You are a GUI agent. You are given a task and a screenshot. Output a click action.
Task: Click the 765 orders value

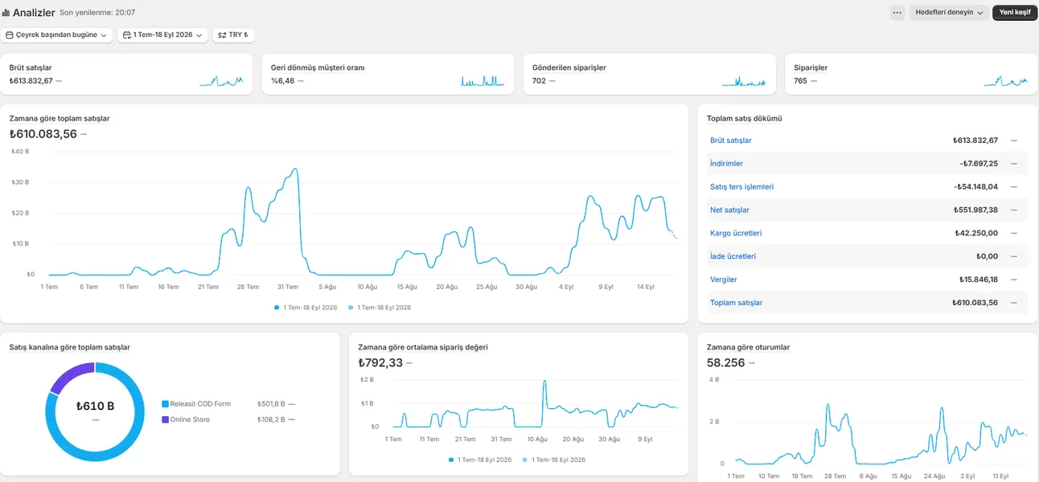point(800,80)
